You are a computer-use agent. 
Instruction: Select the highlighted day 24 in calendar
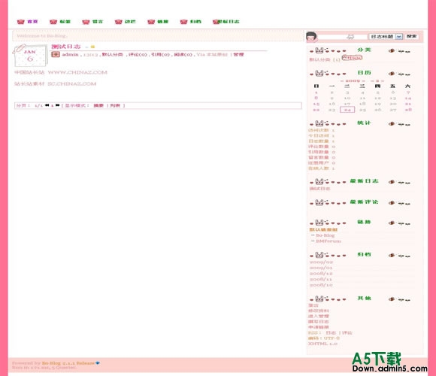(347, 110)
